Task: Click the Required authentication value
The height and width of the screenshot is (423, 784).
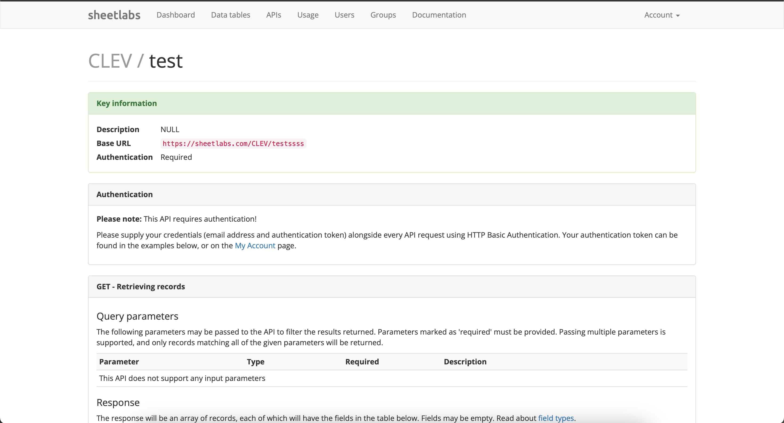Action: point(176,157)
